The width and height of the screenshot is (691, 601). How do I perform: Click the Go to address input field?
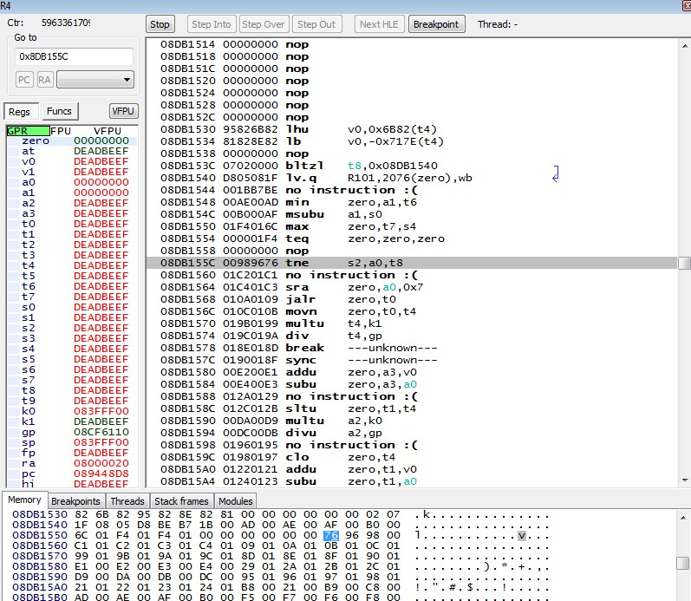[x=73, y=56]
